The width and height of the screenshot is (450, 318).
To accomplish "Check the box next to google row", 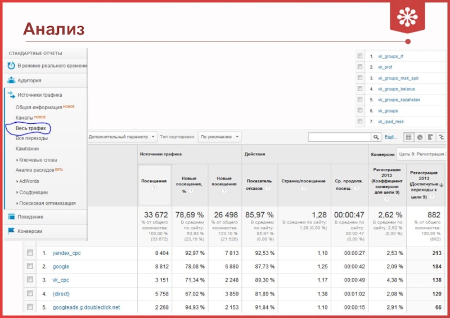I will point(30,267).
